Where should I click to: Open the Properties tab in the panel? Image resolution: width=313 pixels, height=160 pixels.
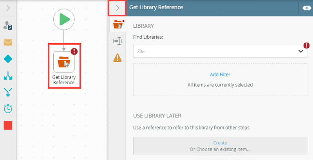[118, 41]
